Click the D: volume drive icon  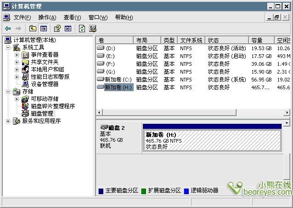[101, 48]
